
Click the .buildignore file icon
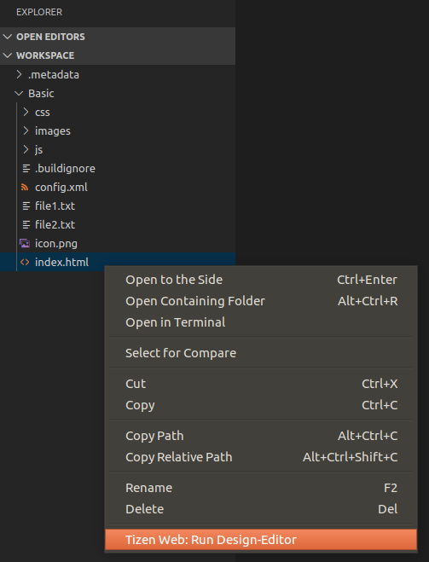tap(26, 168)
